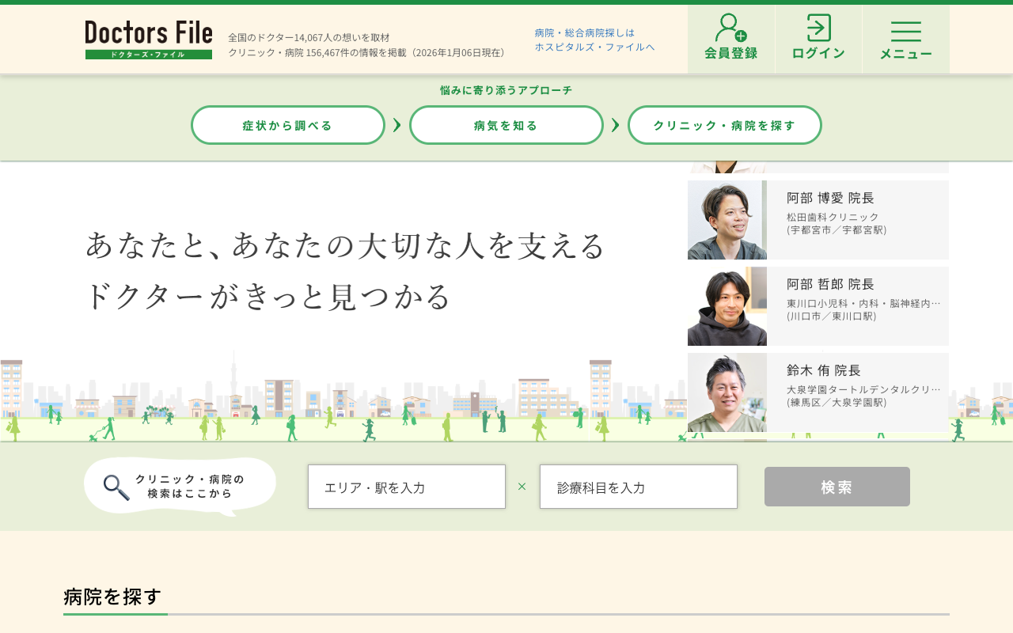Select the 症状から調べる pill button

tap(287, 124)
